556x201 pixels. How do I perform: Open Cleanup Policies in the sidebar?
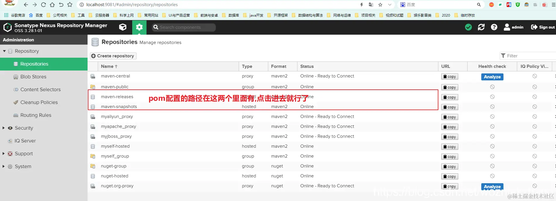[44, 102]
